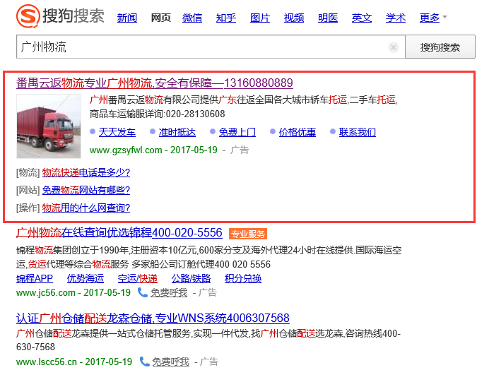This screenshot has height=382, width=489.
Task: Switch to the 新闻 tab
Action: click(x=127, y=18)
